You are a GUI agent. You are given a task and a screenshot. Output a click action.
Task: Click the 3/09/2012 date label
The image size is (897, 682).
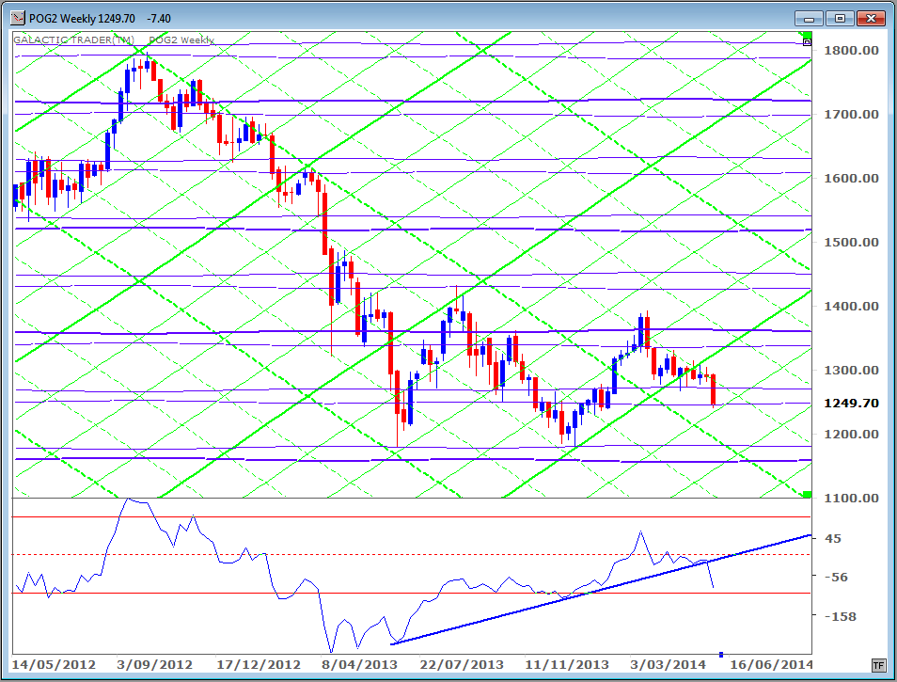click(154, 665)
